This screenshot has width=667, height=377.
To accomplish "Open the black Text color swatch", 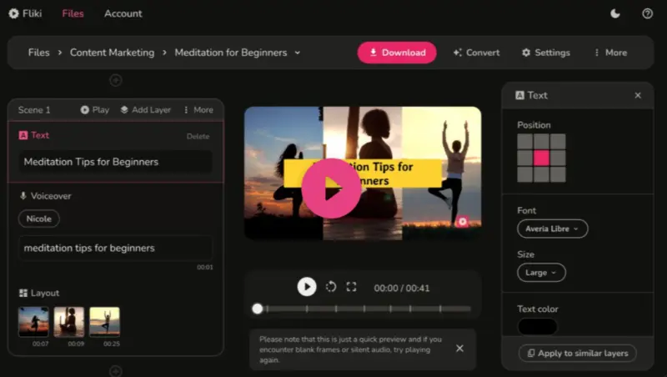I will pyautogui.click(x=537, y=326).
